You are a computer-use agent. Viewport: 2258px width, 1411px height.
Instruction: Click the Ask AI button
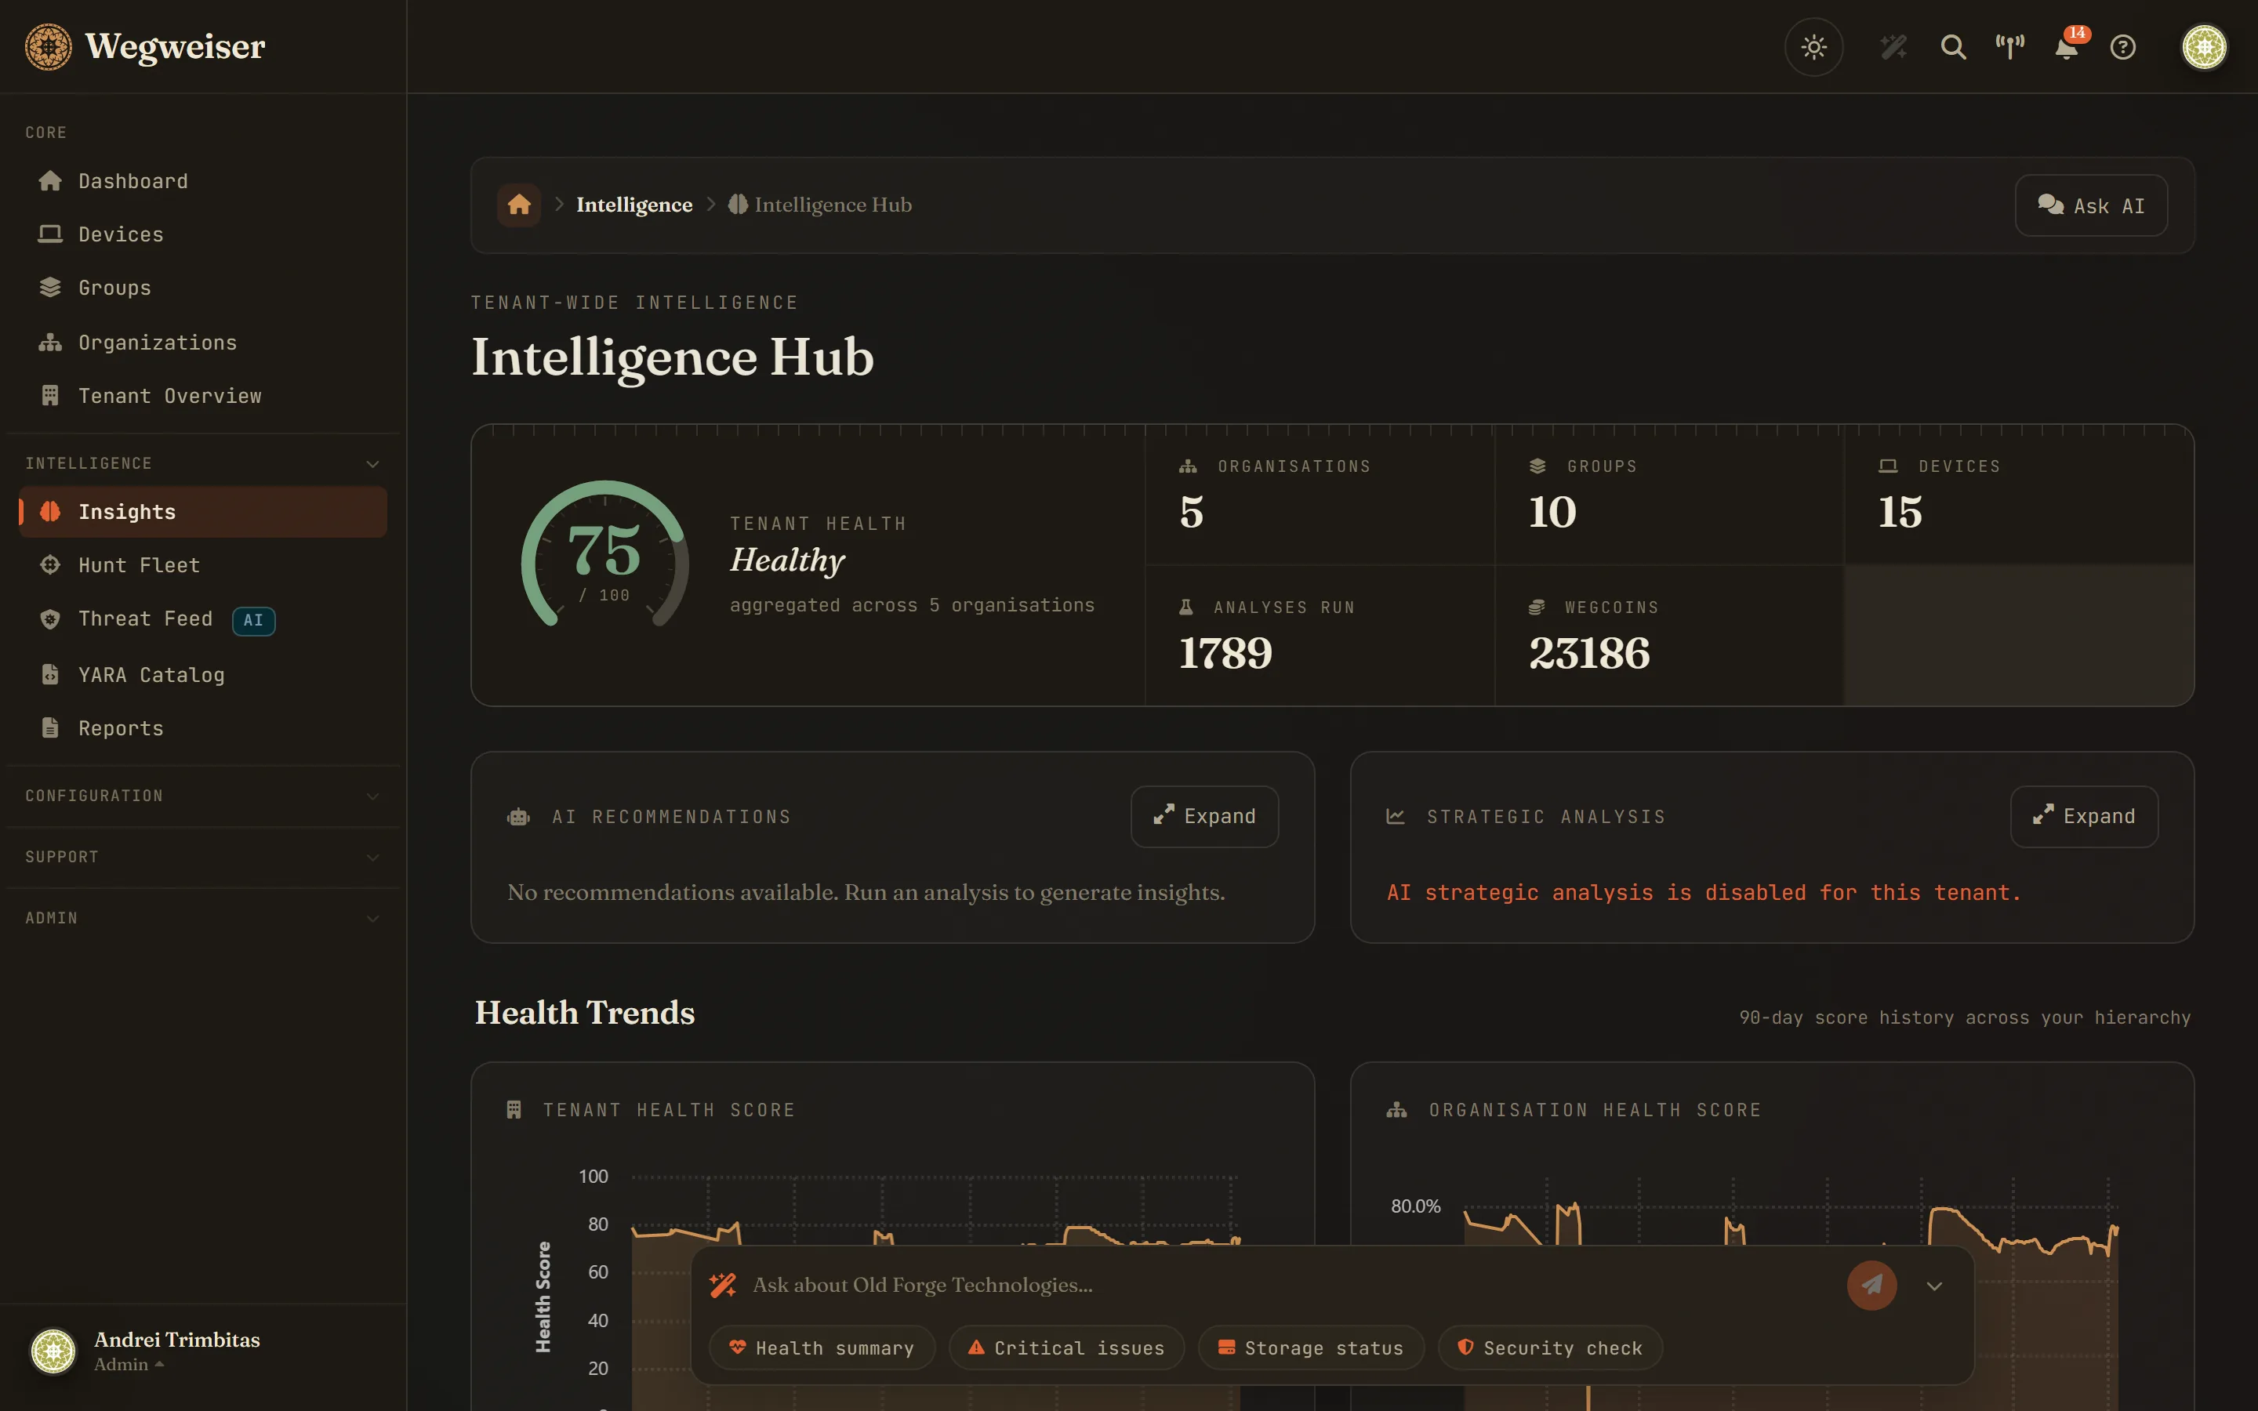pyautogui.click(x=2091, y=205)
